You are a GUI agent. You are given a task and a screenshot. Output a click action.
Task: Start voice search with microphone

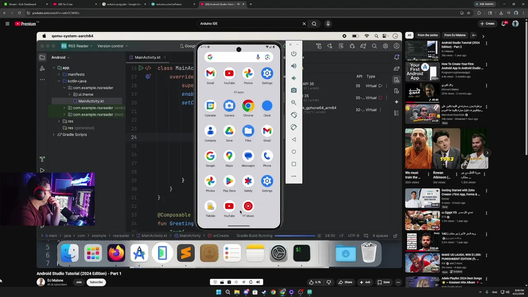pyautogui.click(x=328, y=24)
